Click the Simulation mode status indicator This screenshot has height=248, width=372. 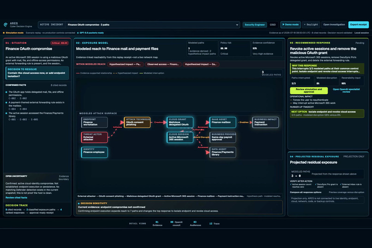click(13, 33)
